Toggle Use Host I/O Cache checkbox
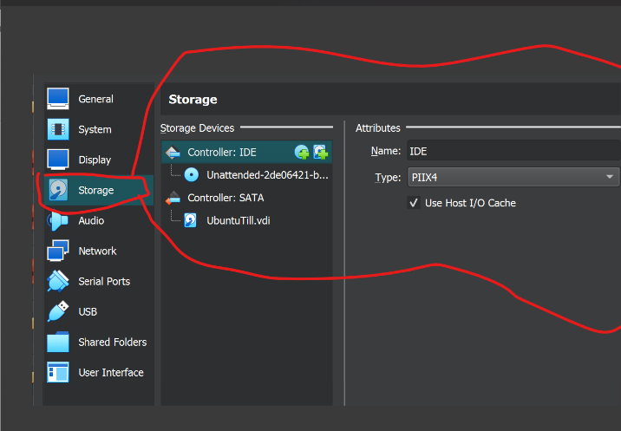621x431 pixels. click(414, 203)
